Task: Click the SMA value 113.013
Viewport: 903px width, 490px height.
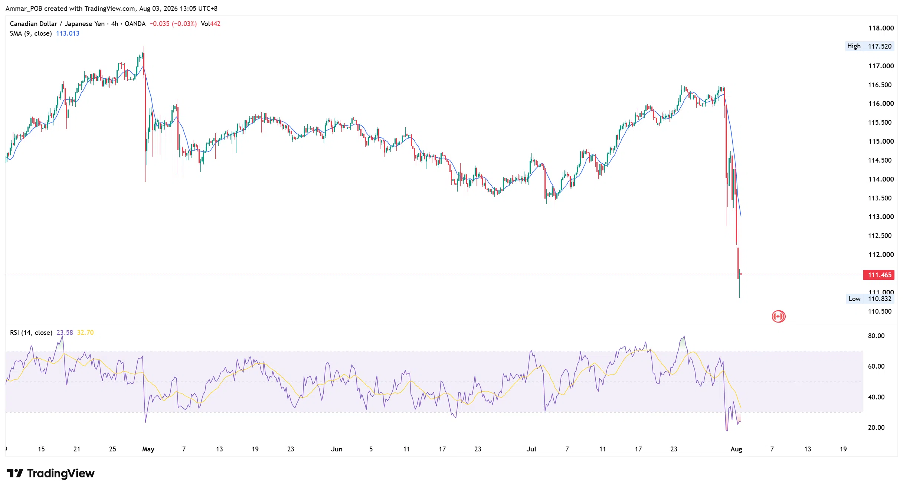Action: [68, 33]
